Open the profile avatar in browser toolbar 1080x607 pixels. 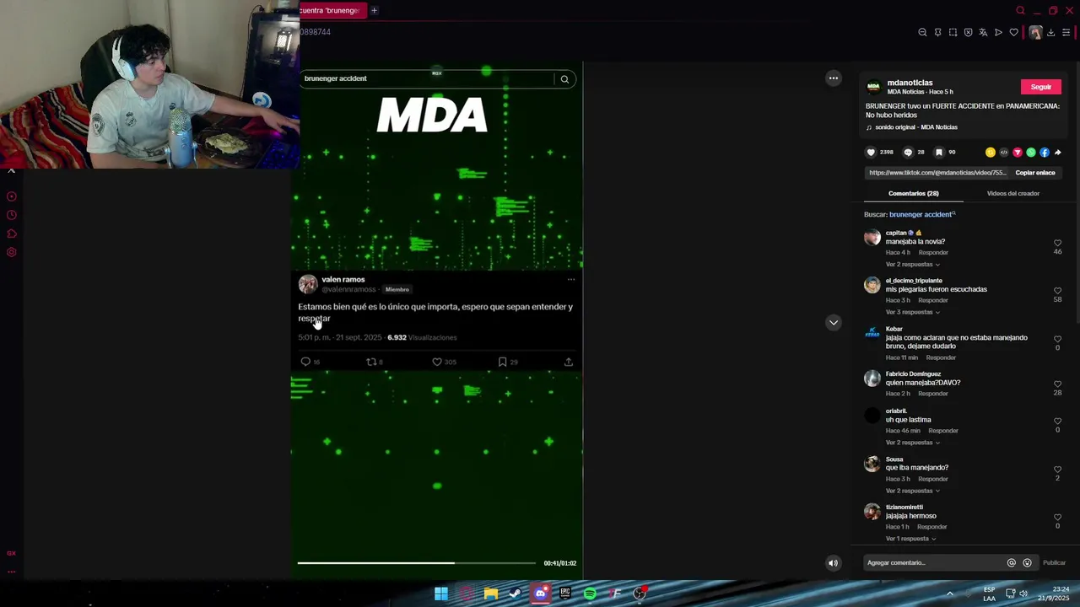click(x=1035, y=32)
